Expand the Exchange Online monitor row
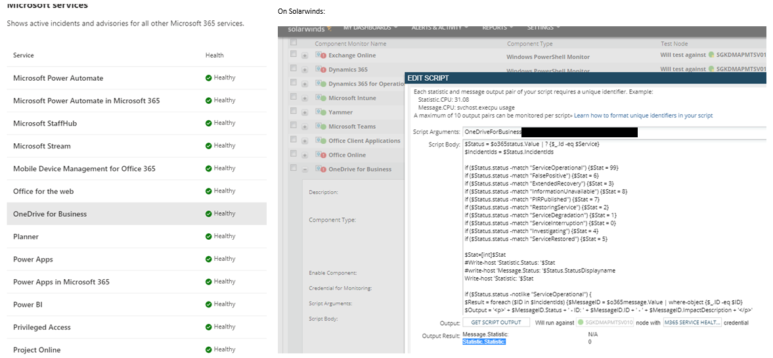 [305, 56]
